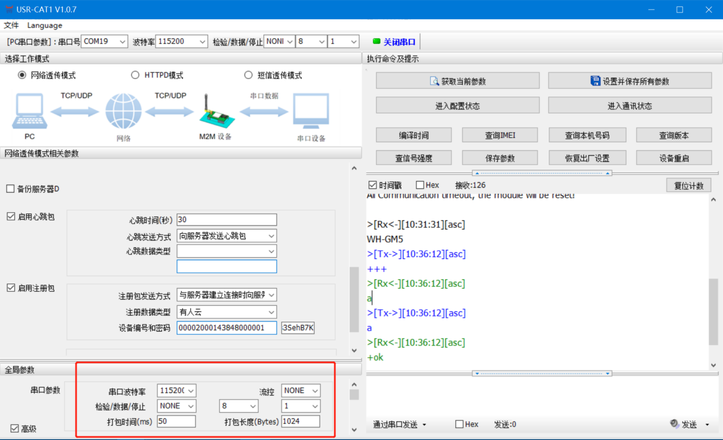Expand the 心跳发送方式 dropdown
Image resolution: width=723 pixels, height=440 pixels.
point(271,236)
